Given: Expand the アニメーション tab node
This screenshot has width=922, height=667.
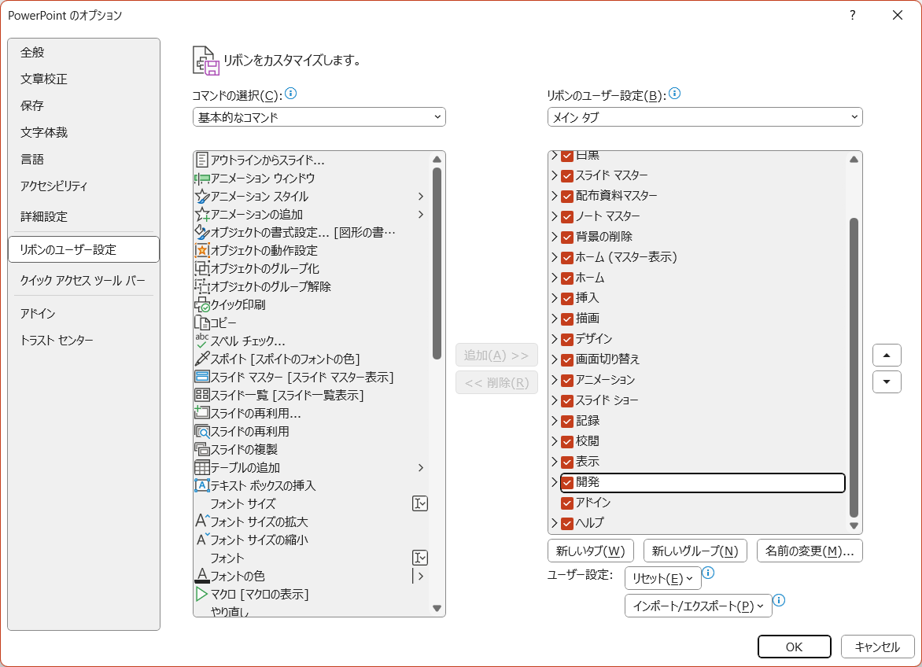Looking at the screenshot, I should tap(554, 380).
